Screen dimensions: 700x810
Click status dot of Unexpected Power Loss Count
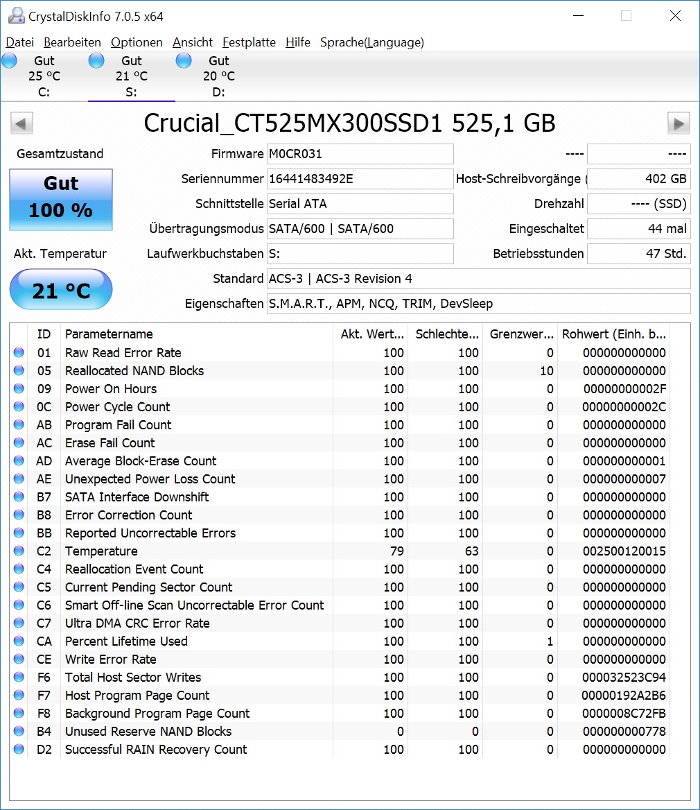coord(19,479)
